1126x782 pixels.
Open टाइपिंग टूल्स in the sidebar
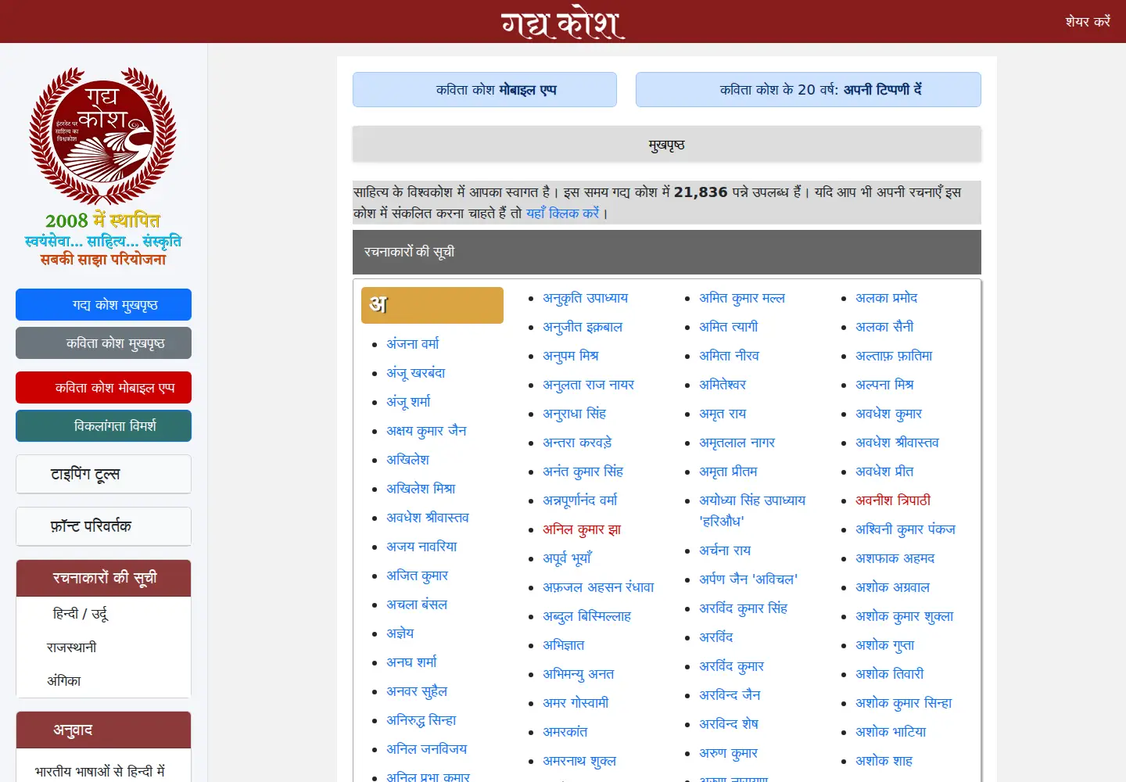(103, 474)
